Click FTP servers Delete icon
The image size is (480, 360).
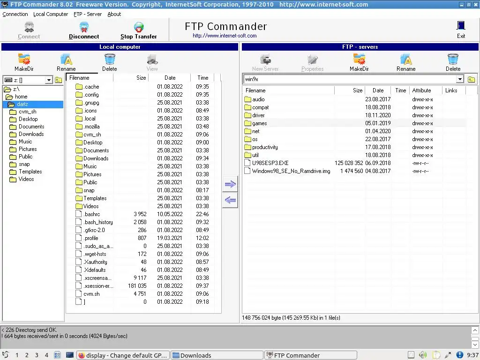(453, 59)
